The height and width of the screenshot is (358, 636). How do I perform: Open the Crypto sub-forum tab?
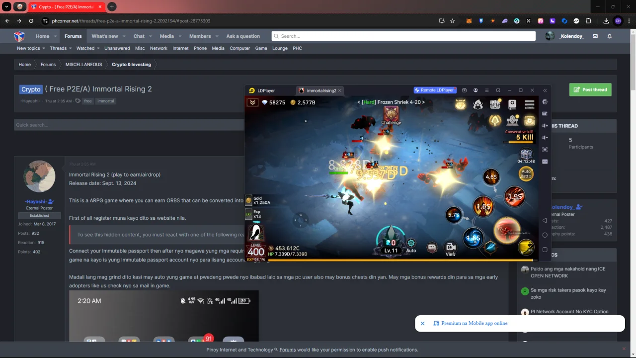coord(31,89)
